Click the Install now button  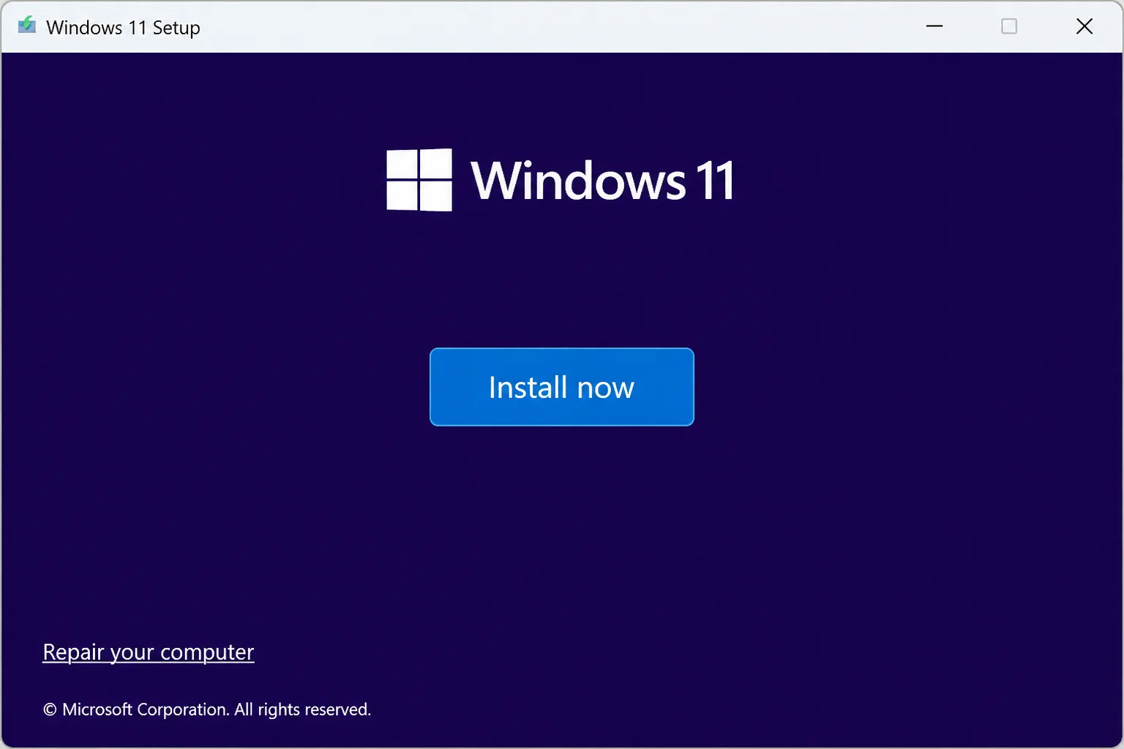tap(561, 387)
